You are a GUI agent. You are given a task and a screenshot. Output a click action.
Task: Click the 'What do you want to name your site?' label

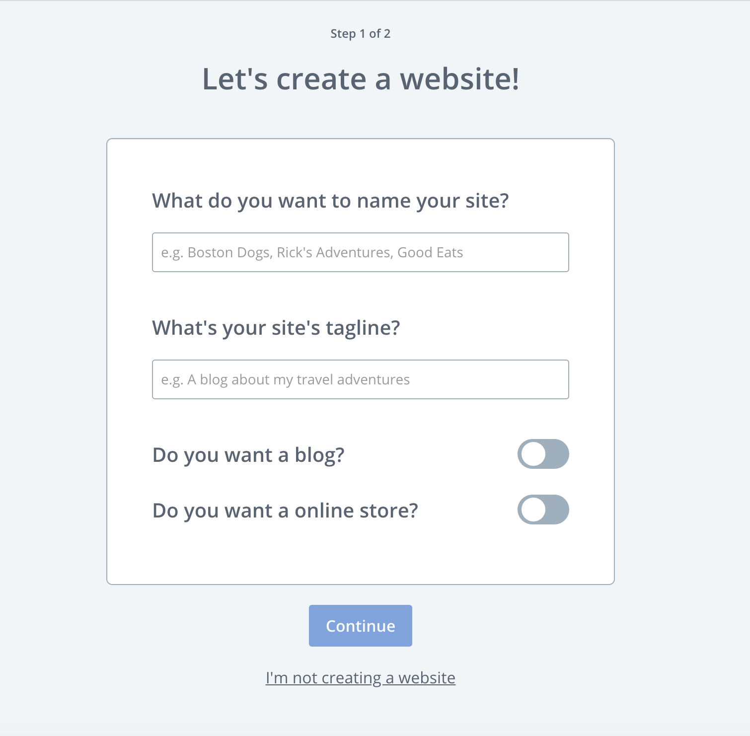tap(331, 201)
